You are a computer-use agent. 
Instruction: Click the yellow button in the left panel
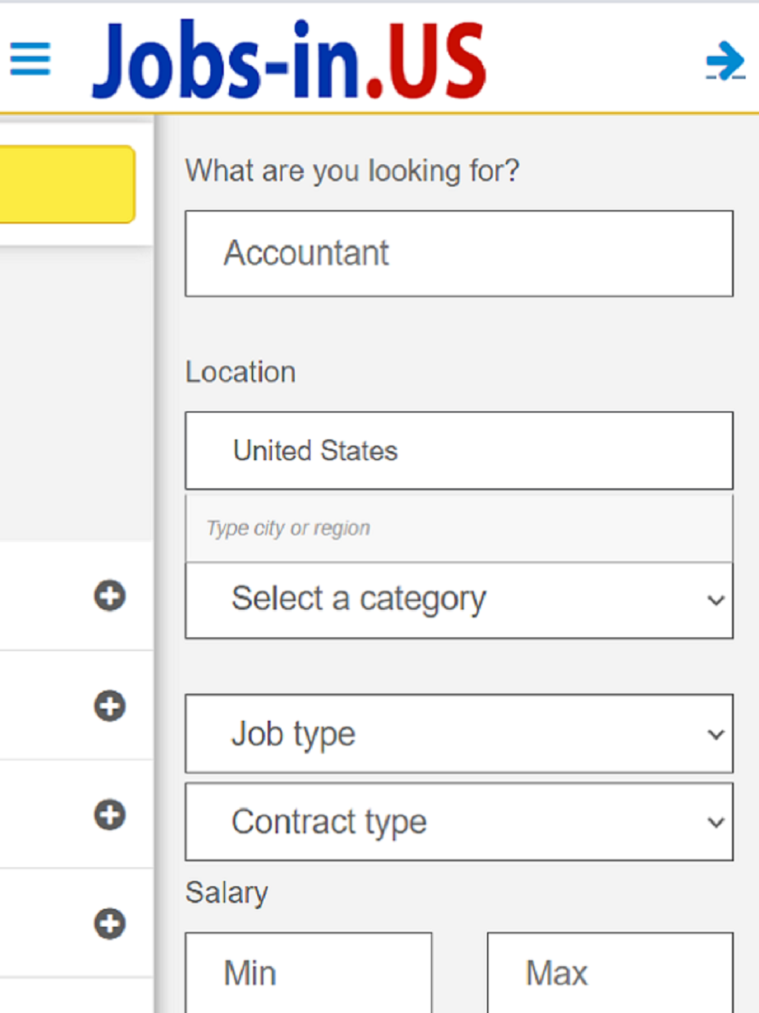(67, 184)
